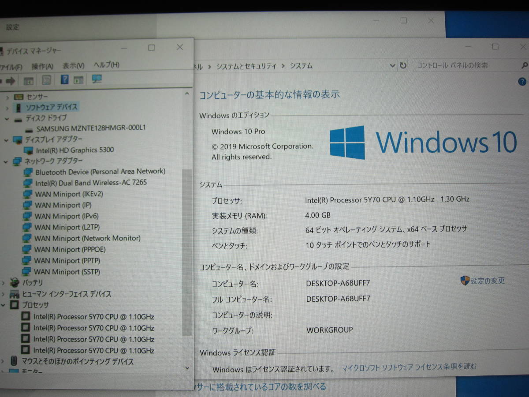Click the forward arrow in Device Manager toolbar
The width and height of the screenshot is (529, 397).
11,80
